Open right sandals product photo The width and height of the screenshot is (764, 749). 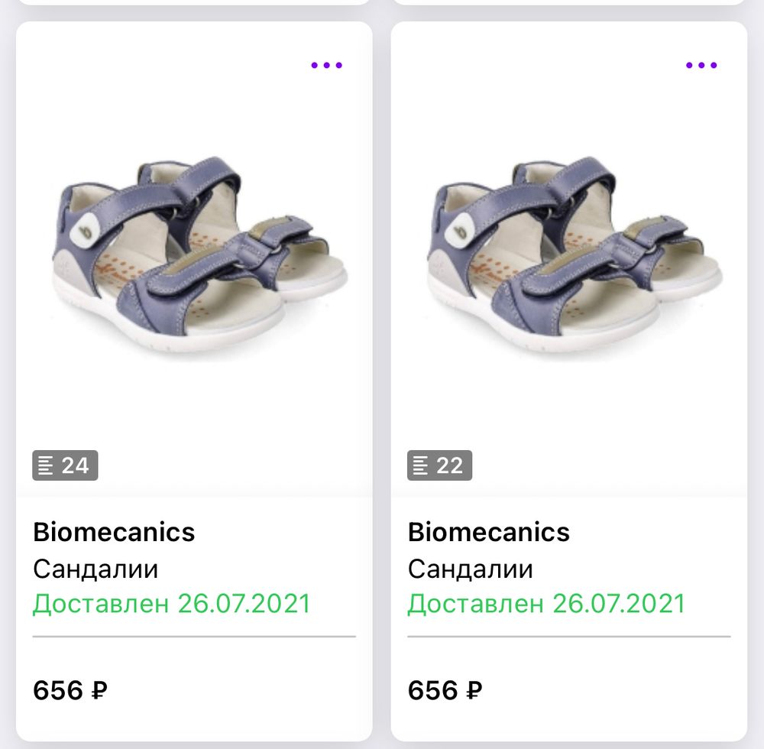575,255
